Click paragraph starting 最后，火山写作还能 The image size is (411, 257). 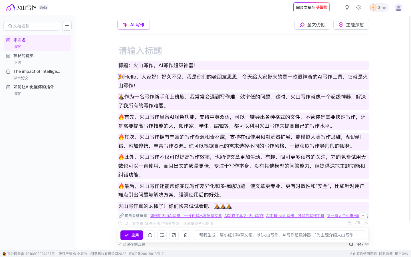click(x=243, y=190)
